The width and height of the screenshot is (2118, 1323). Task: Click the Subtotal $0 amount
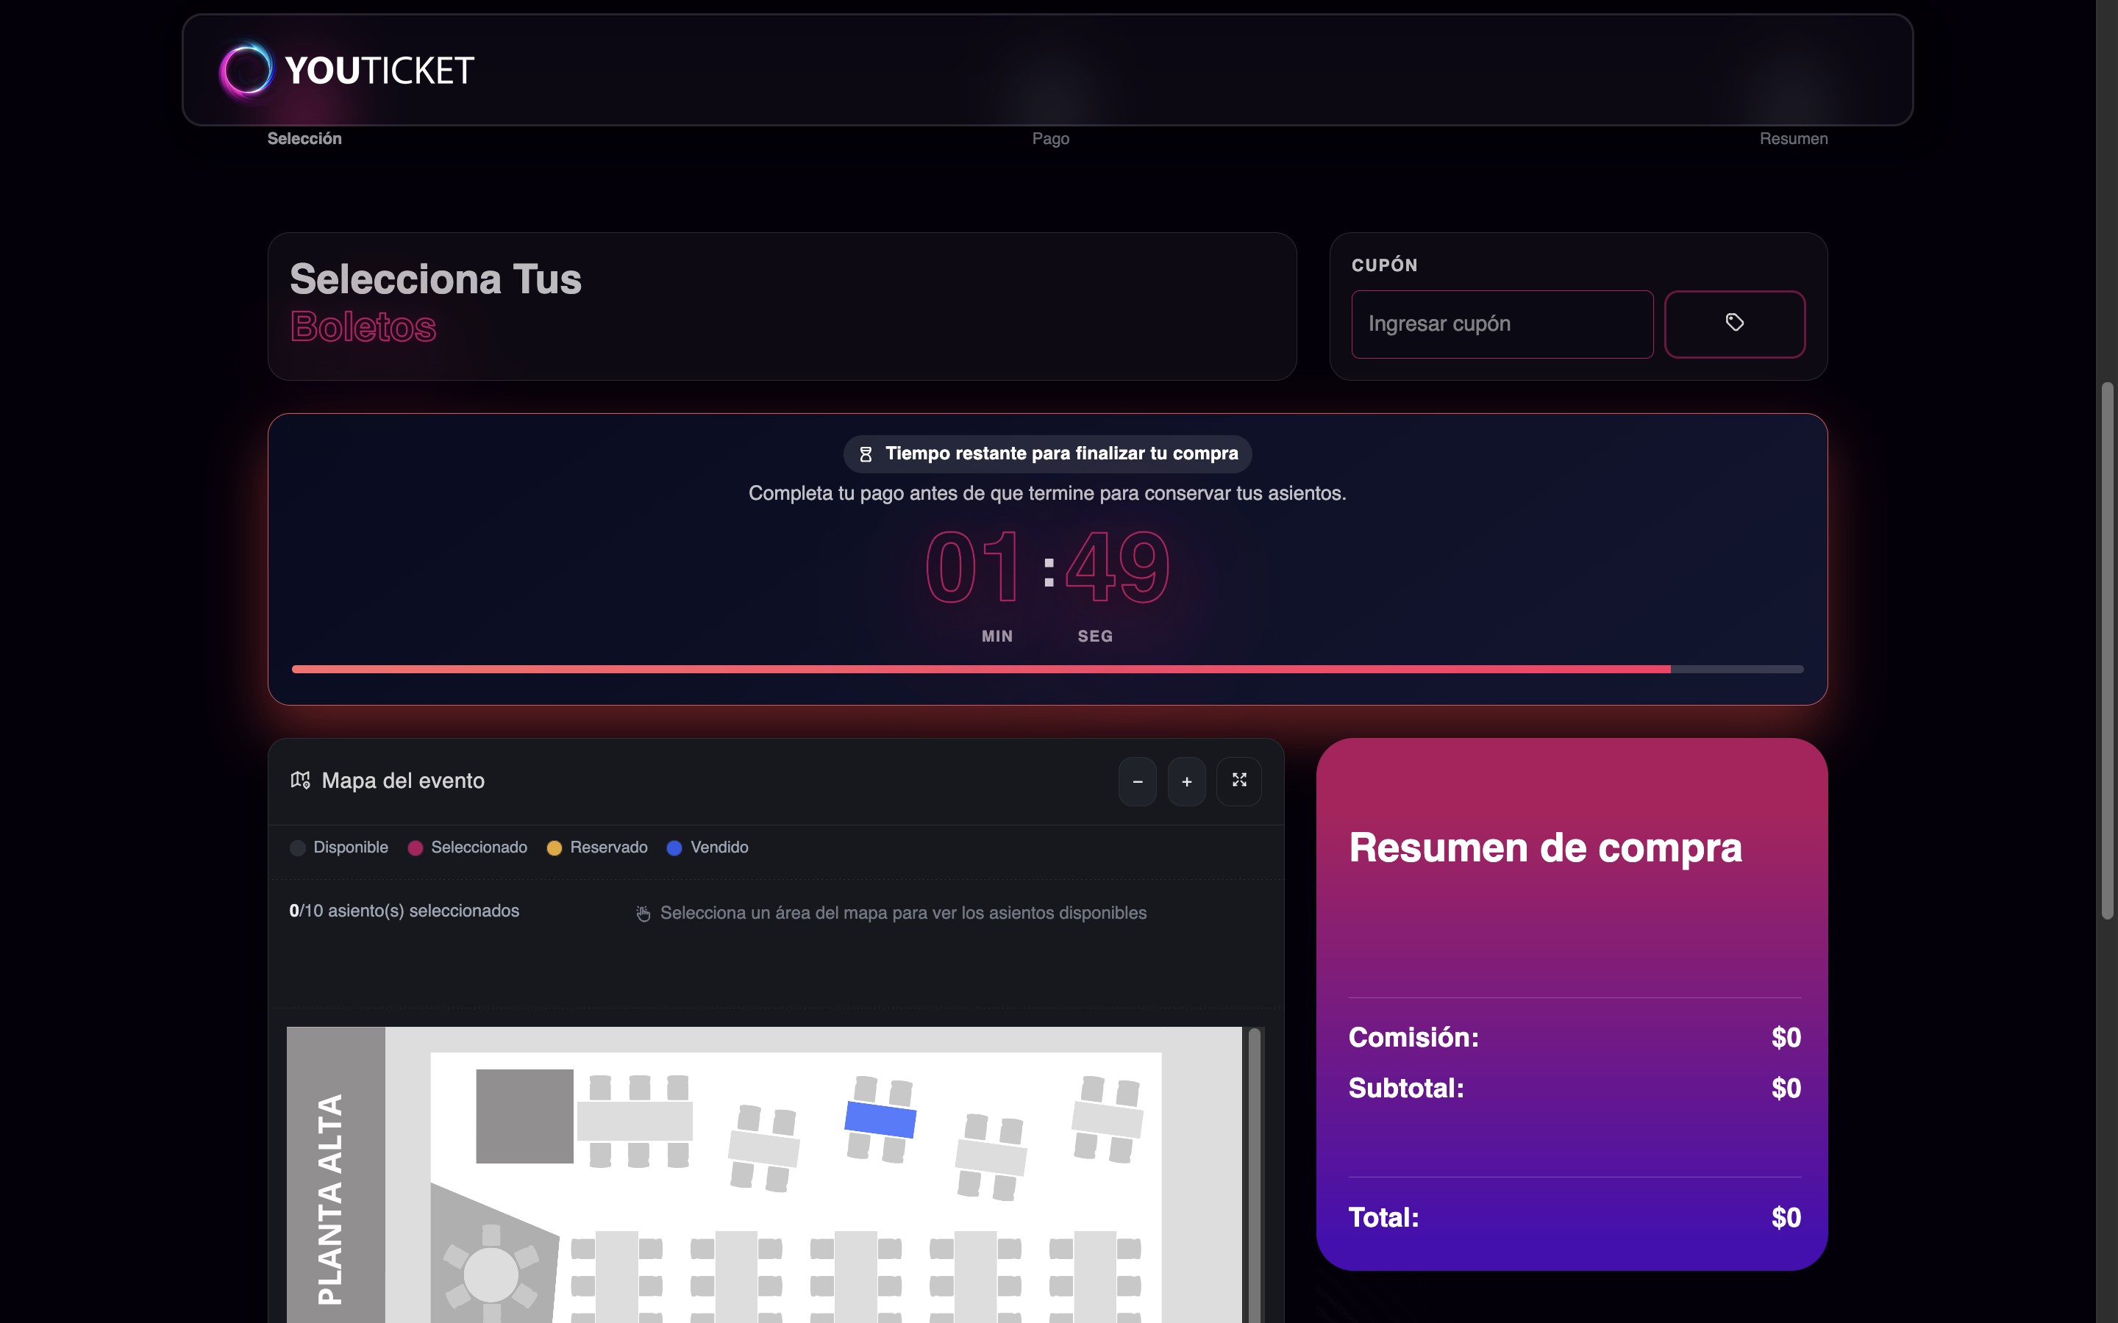click(x=1786, y=1089)
